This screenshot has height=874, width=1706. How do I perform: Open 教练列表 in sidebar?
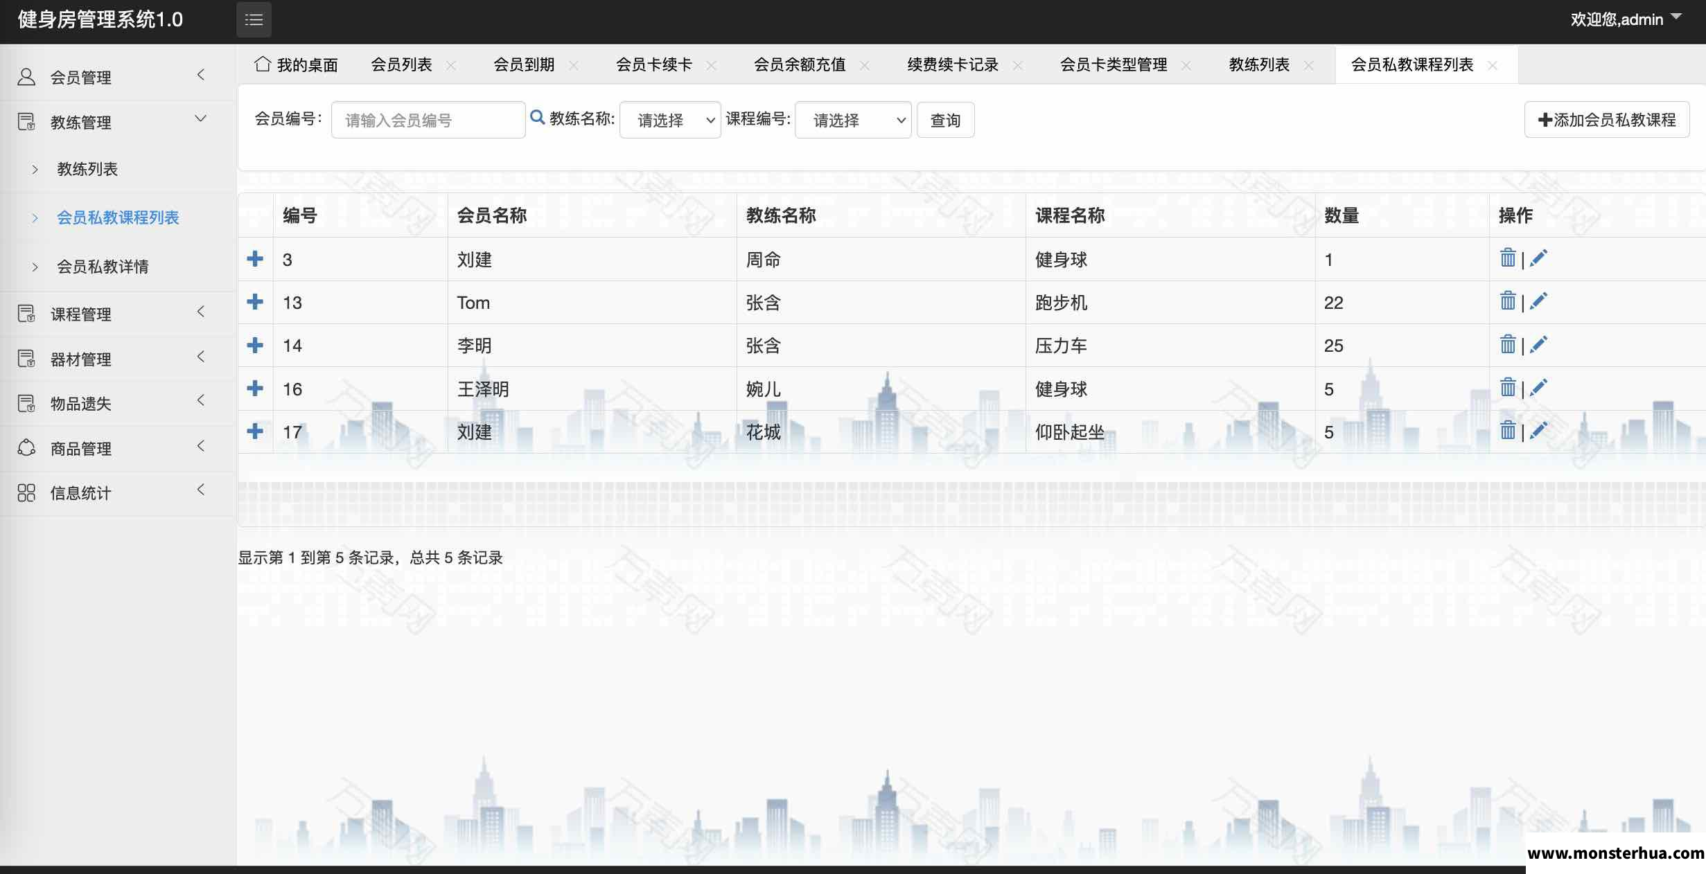[x=87, y=169]
